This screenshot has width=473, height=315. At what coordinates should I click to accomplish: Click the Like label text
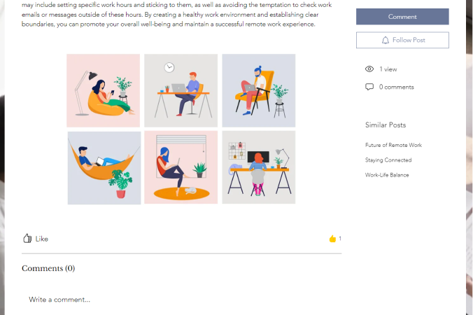(x=41, y=239)
